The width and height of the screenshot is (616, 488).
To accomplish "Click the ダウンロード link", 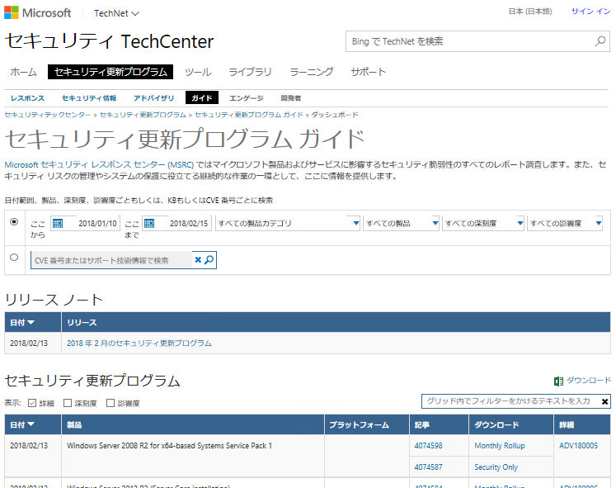I will [589, 381].
